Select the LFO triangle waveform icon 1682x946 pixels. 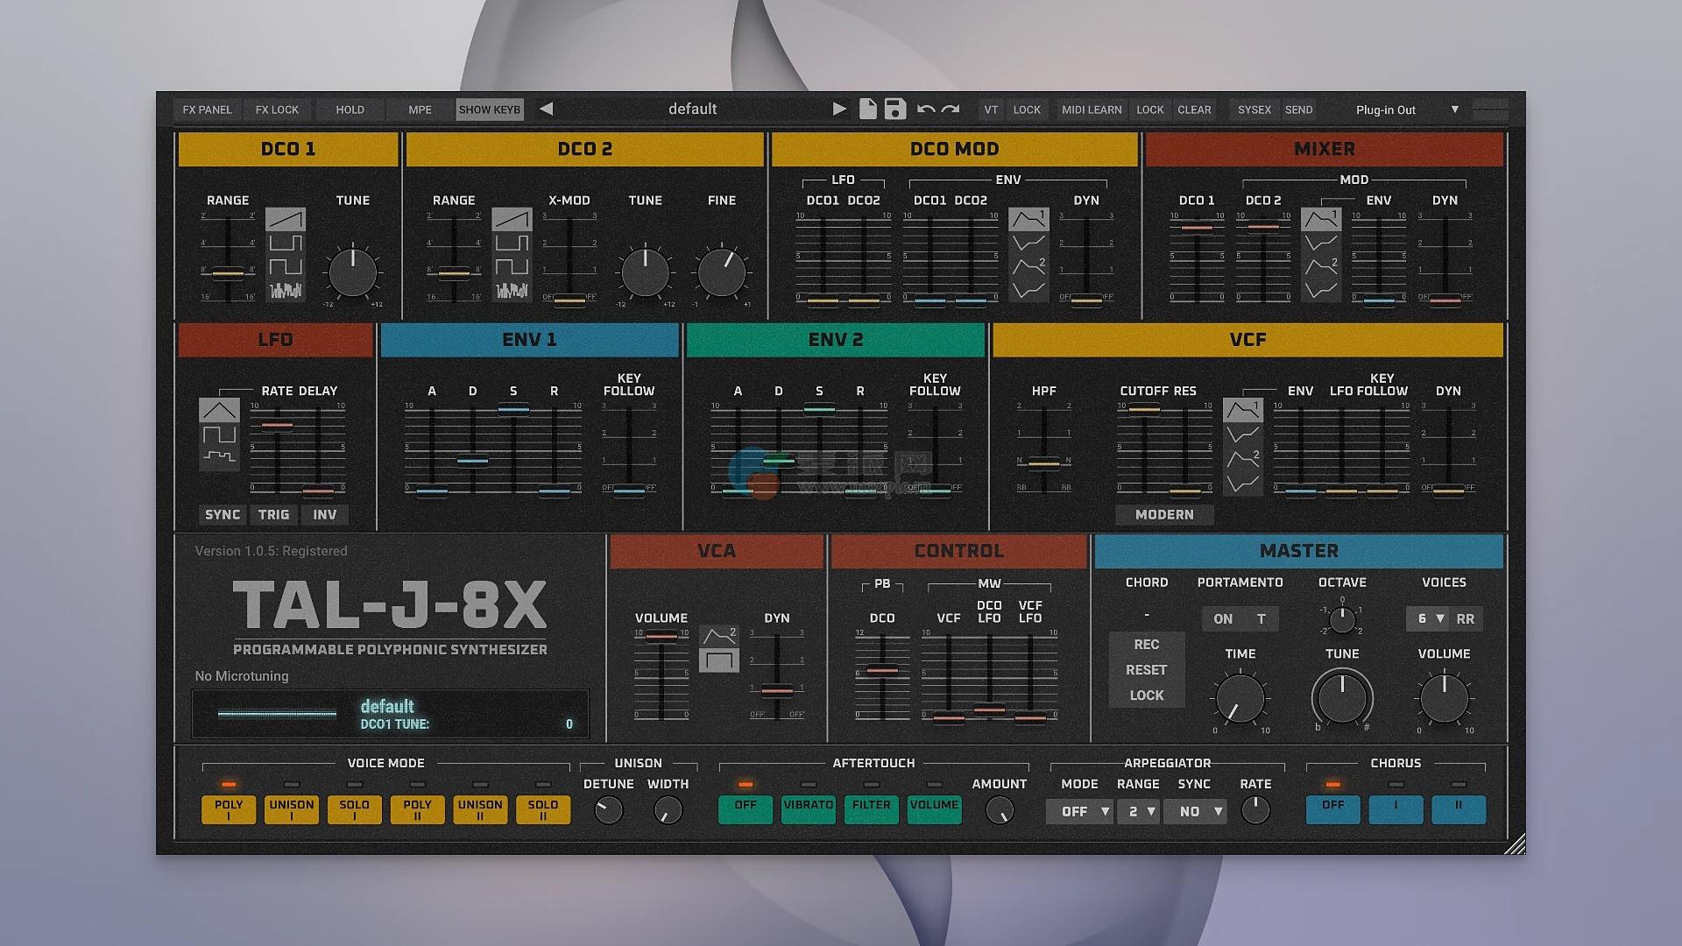(x=219, y=410)
